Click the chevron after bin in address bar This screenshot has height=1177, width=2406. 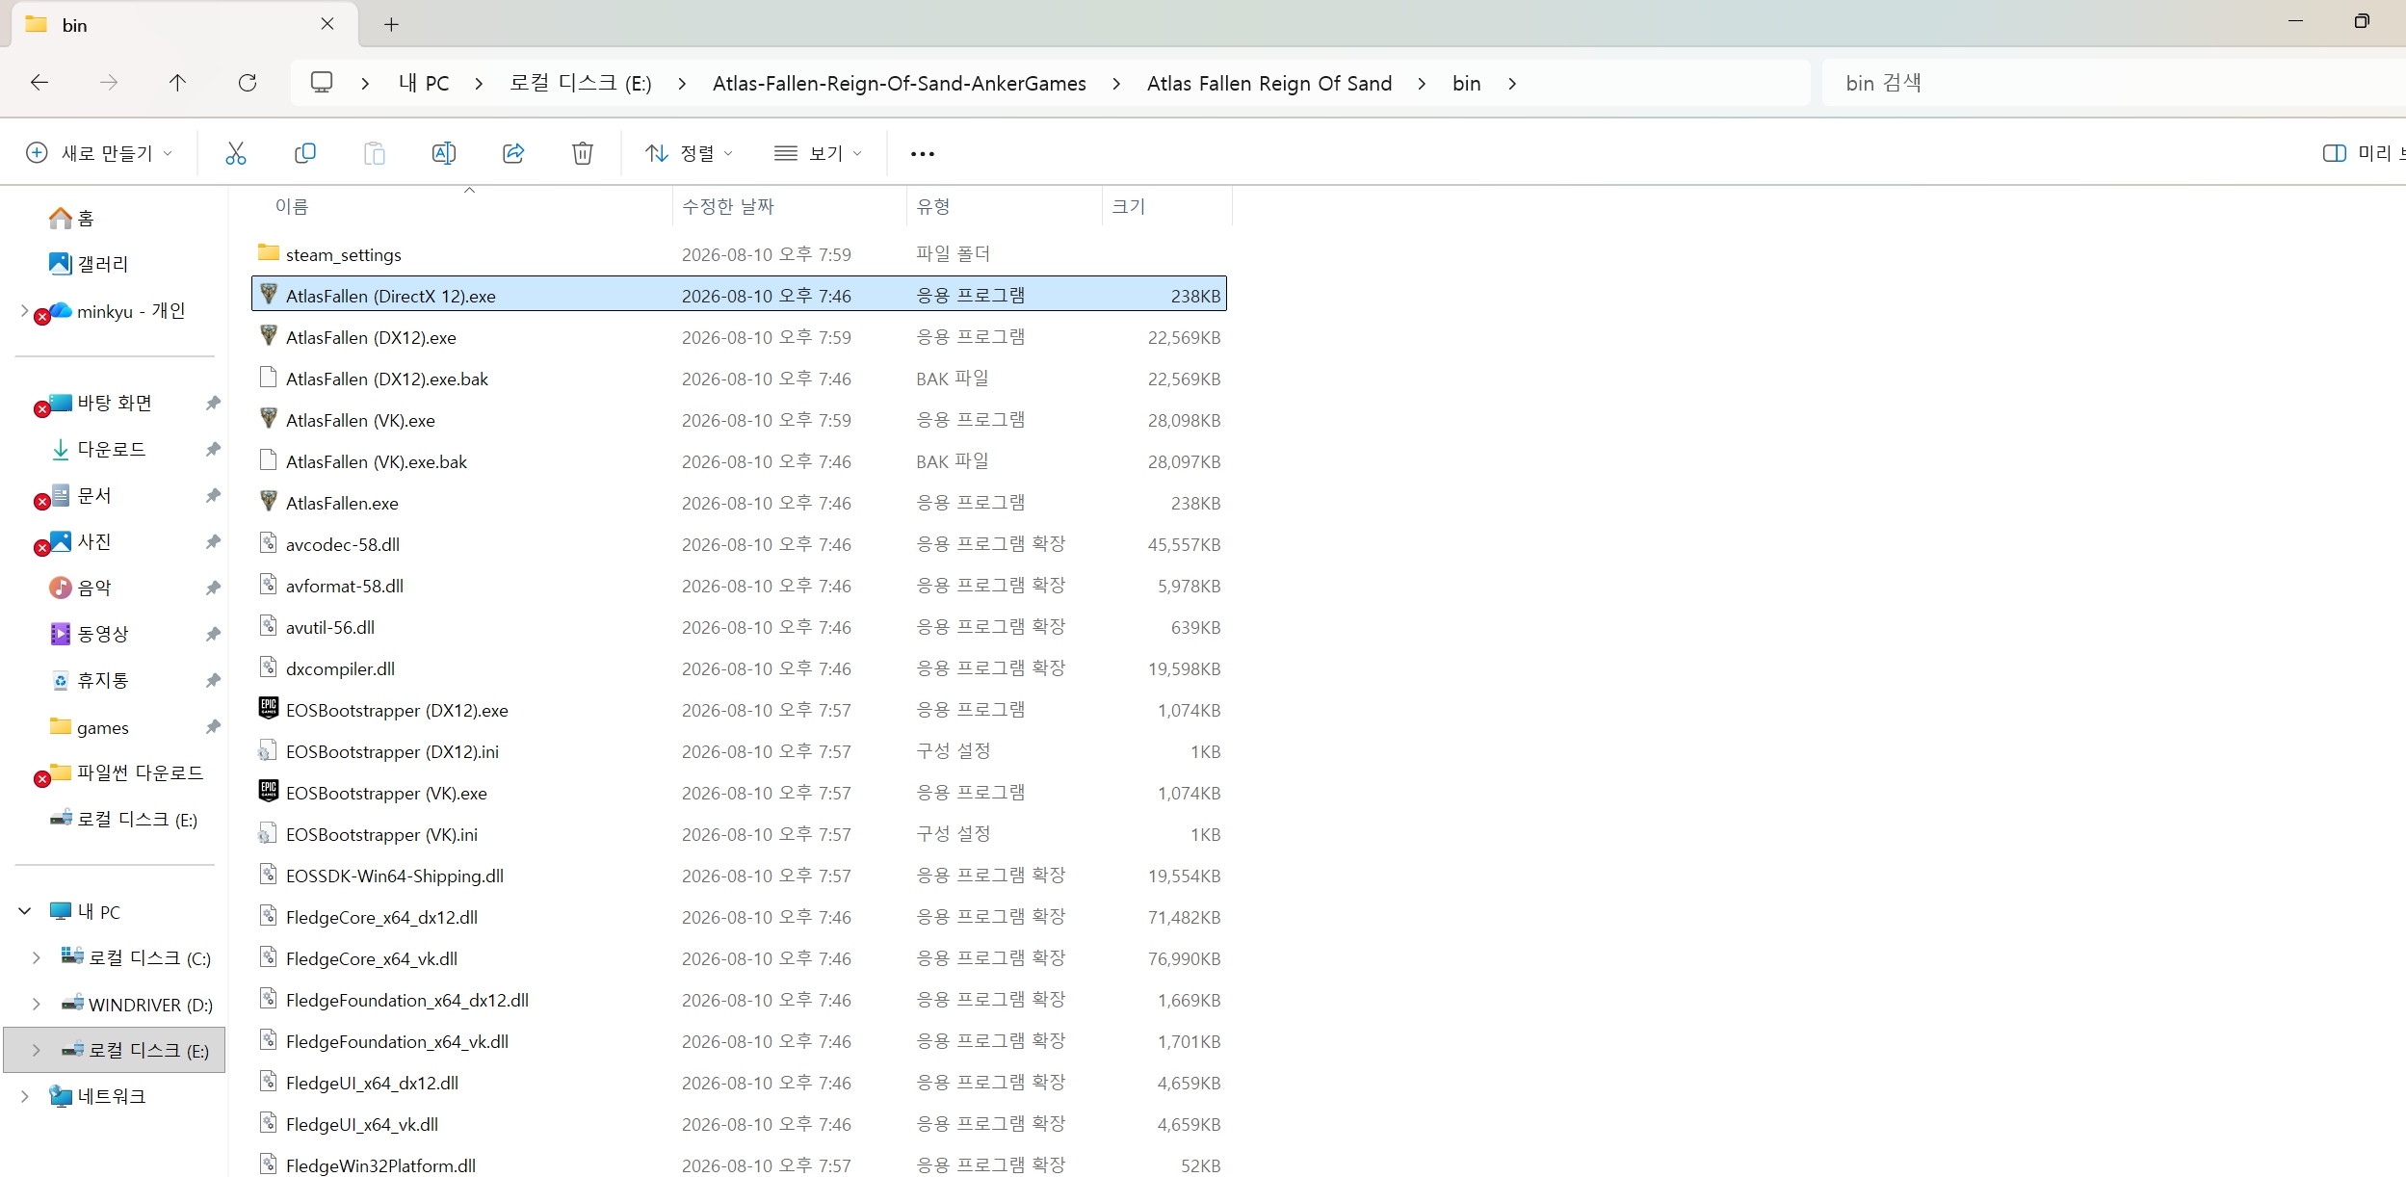pos(1512,84)
